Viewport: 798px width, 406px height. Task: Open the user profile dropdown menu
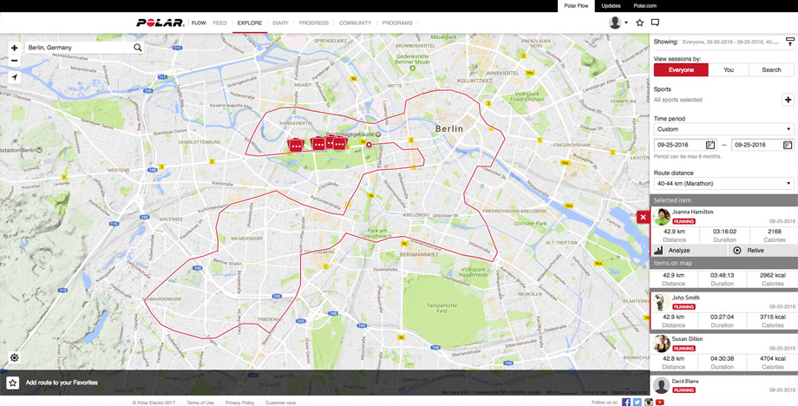tap(618, 23)
